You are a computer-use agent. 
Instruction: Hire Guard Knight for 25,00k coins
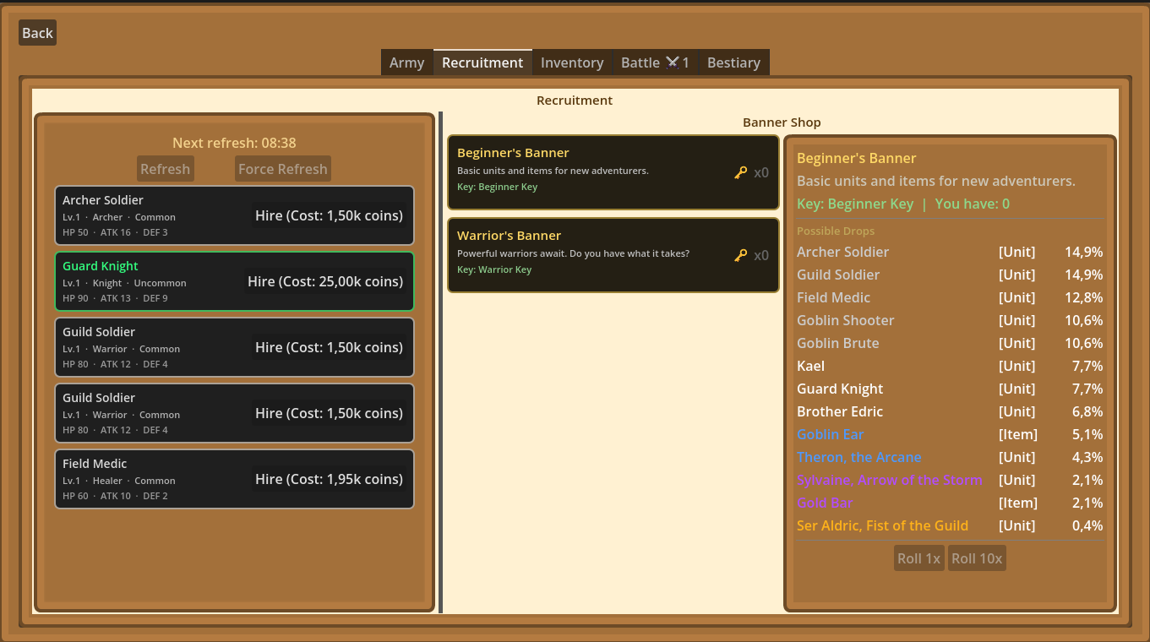pos(325,281)
